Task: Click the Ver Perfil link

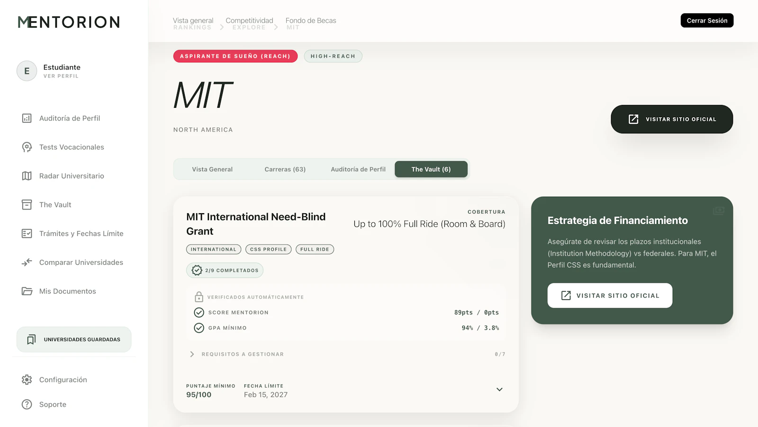Action: point(61,76)
